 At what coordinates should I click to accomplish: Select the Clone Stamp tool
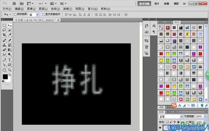pos(4,45)
